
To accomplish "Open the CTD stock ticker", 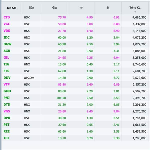I will coord(7,17).
